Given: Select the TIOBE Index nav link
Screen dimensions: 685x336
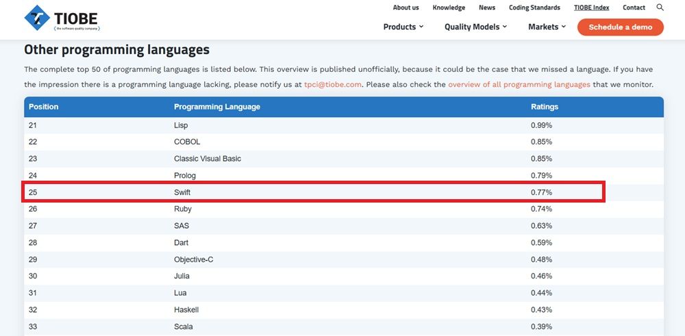Looking at the screenshot, I should pos(591,8).
